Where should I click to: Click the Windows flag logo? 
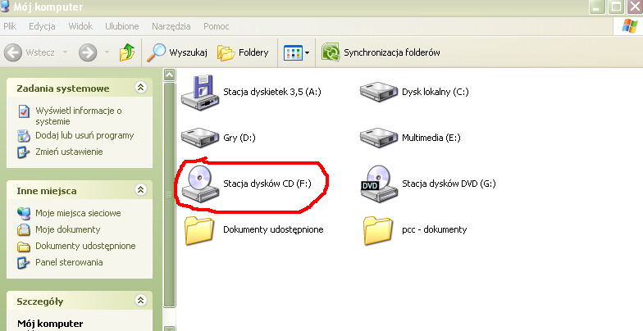pyautogui.click(x=630, y=26)
